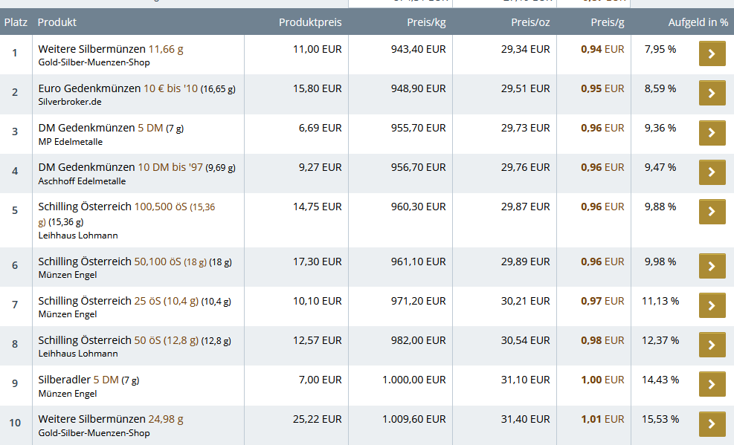
Task: Open Schilling Österreich 25 öS product link
Action: [135, 301]
